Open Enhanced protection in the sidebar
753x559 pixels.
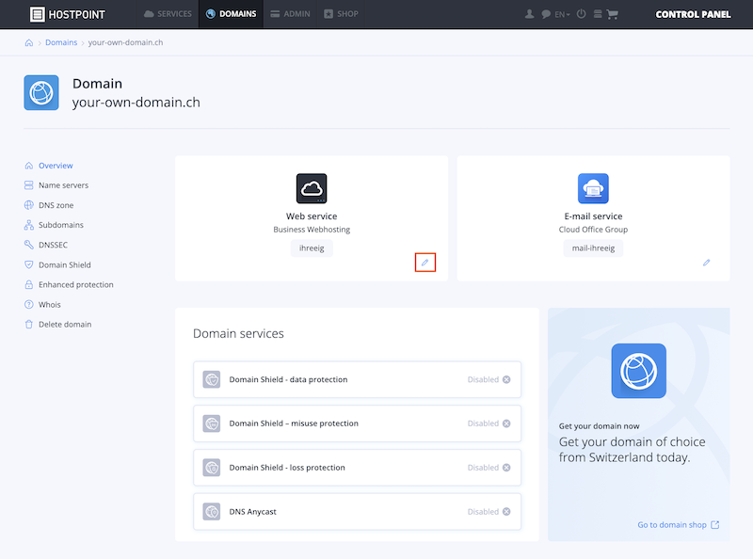click(69, 285)
